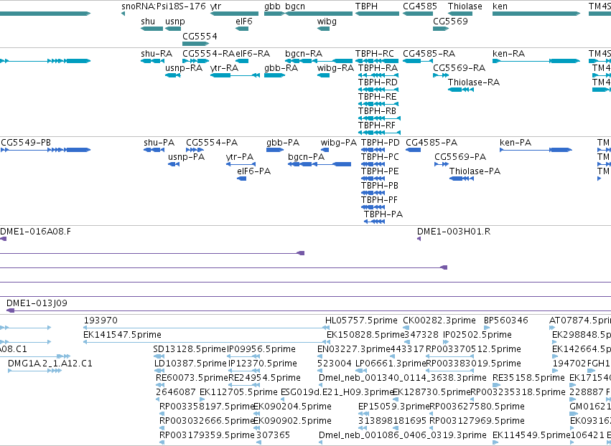
Task: Select the EK141547.5prime EST label
Action: [x=122, y=335]
